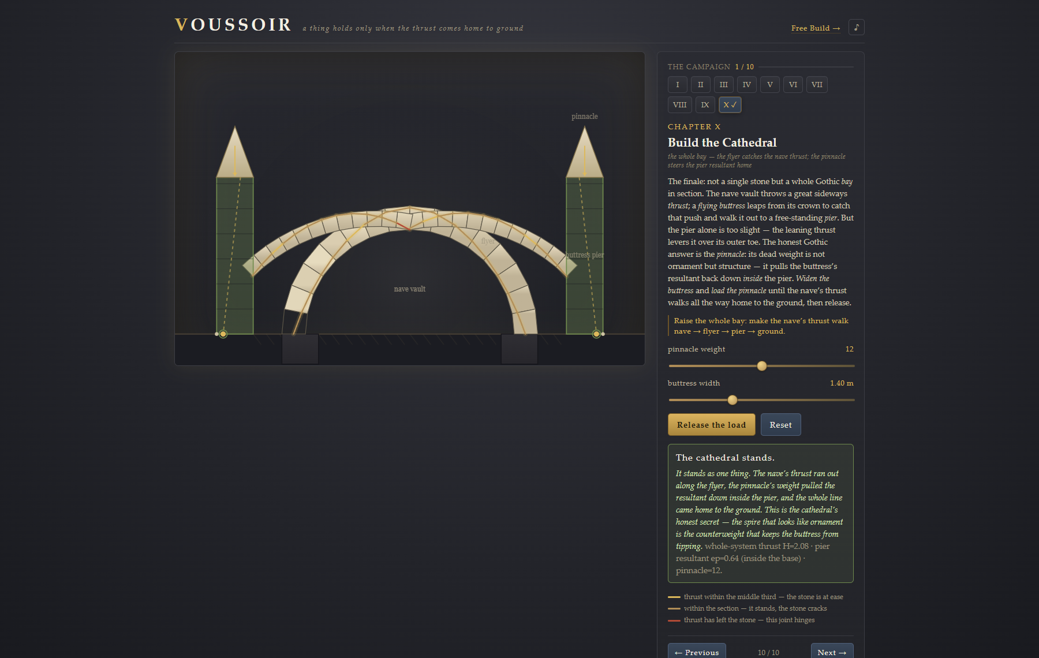This screenshot has width=1039, height=658.
Task: Click the right pinnacle spire
Action: tap(585, 152)
